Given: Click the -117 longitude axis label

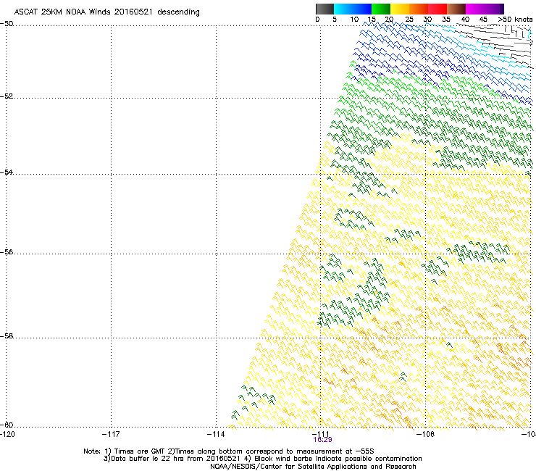Looking at the screenshot, I should point(111,434).
